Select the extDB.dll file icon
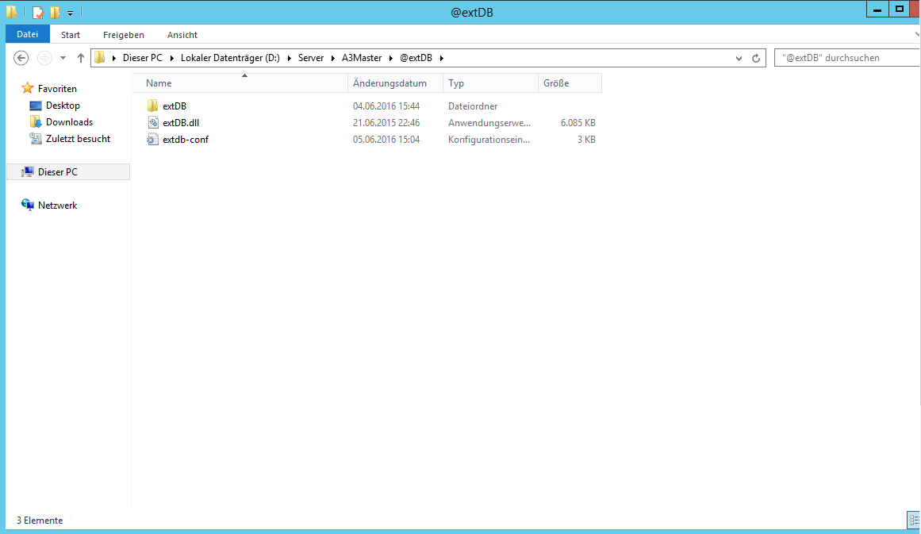The width and height of the screenshot is (921, 534). (154, 123)
